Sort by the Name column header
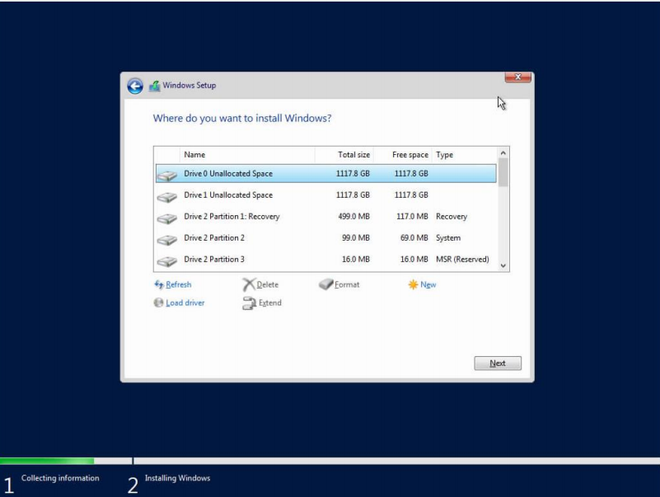The height and width of the screenshot is (497, 660). pos(247,155)
